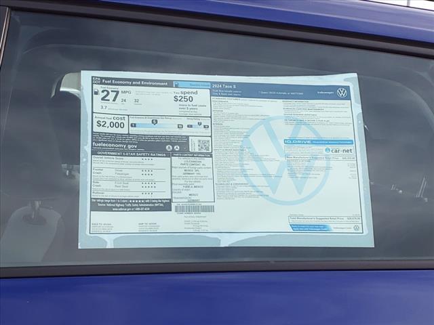Click the fuel economy rating marker 5

[x=155, y=122]
